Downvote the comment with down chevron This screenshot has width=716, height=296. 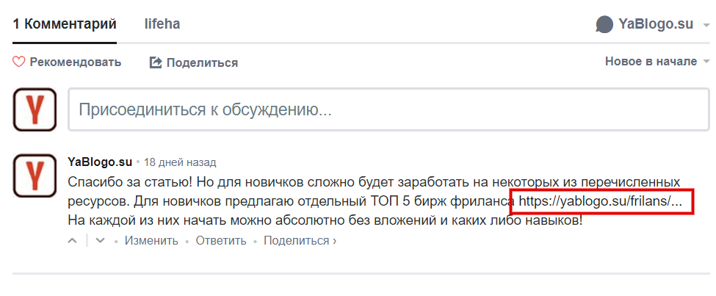(100, 241)
